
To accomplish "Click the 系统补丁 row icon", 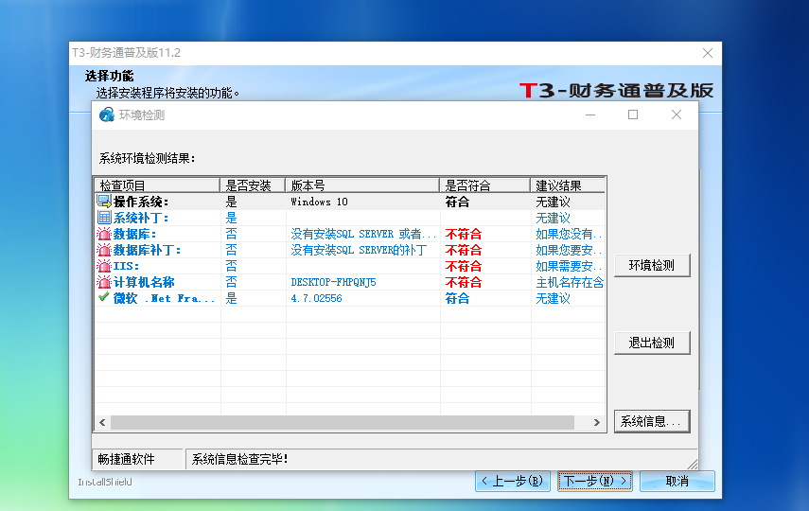I will pyautogui.click(x=104, y=218).
